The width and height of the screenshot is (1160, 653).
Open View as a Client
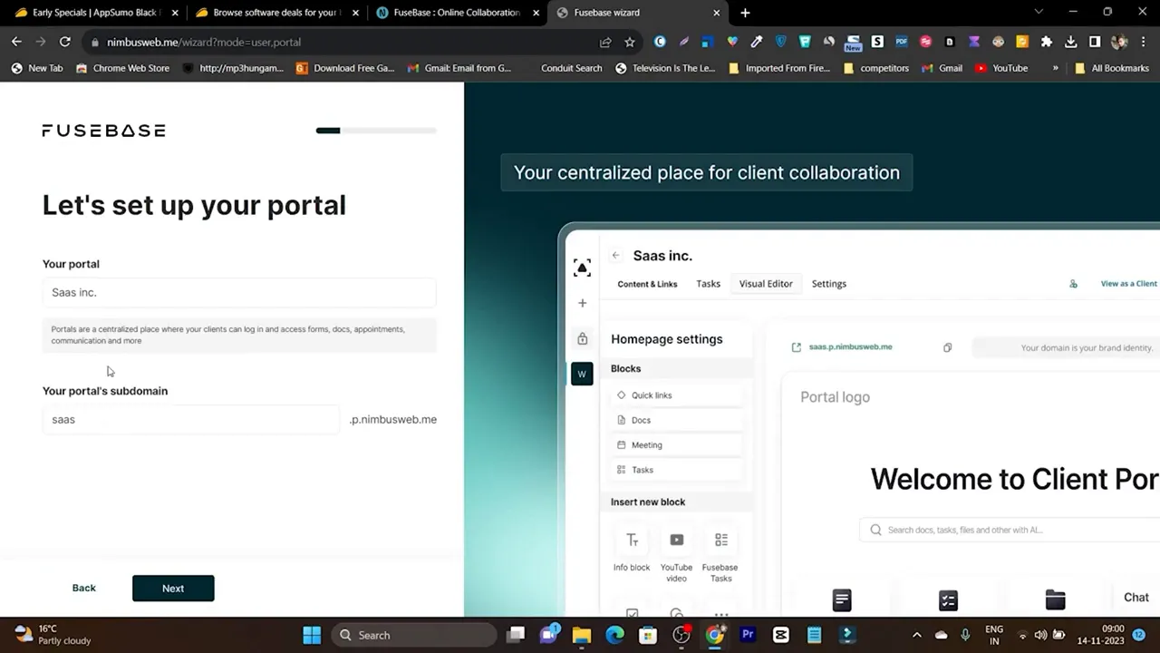tap(1128, 283)
